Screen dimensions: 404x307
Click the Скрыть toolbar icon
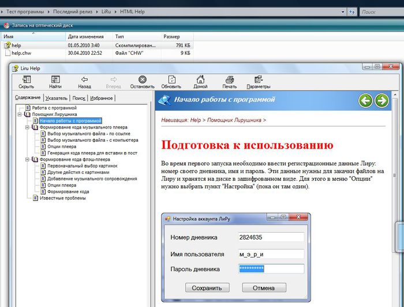tap(27, 79)
